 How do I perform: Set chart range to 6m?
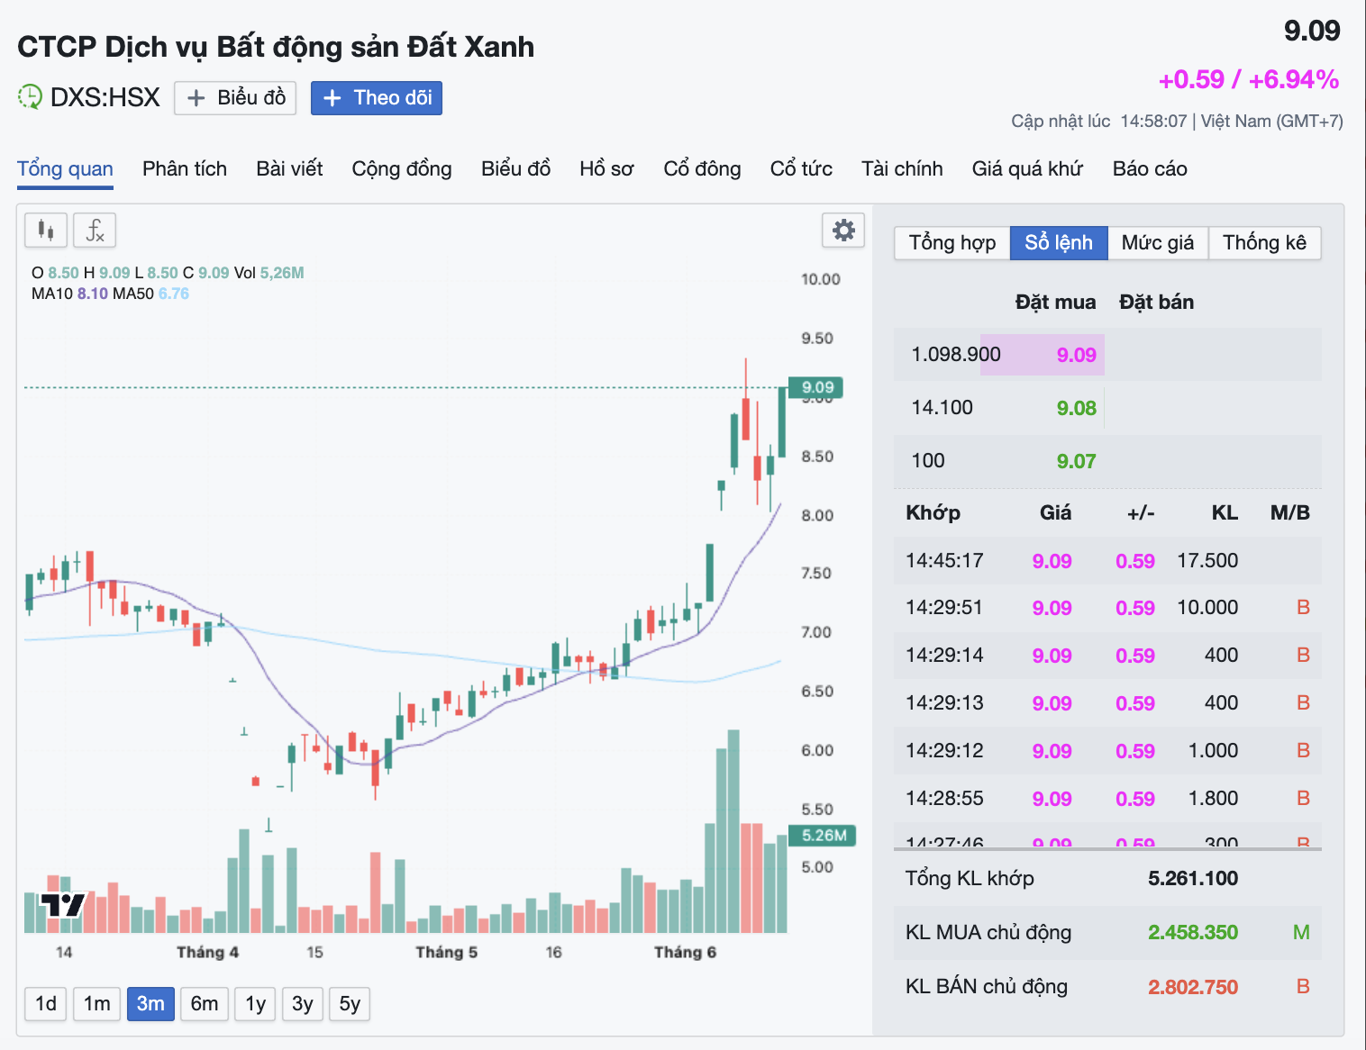click(x=205, y=1004)
